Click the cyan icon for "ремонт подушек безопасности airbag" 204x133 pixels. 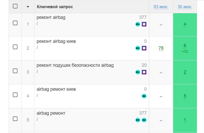coord(138,72)
